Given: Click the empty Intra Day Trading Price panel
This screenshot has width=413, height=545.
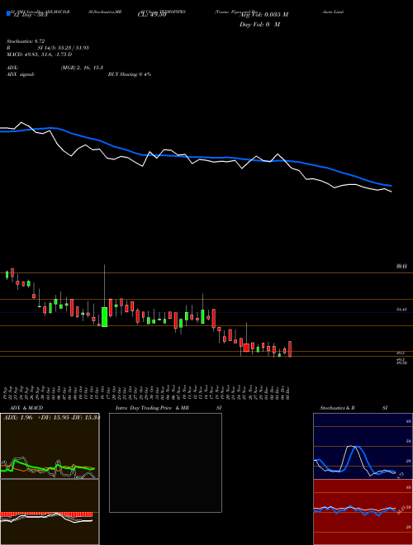Looking at the screenshot, I should (x=165, y=462).
